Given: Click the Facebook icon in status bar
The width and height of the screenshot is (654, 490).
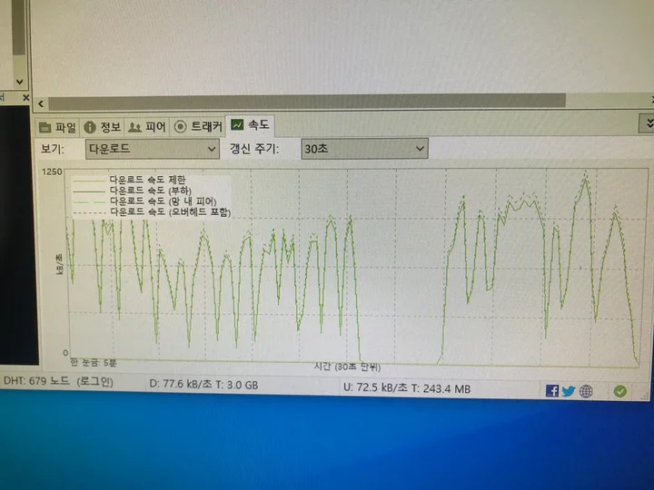Looking at the screenshot, I should [x=551, y=390].
